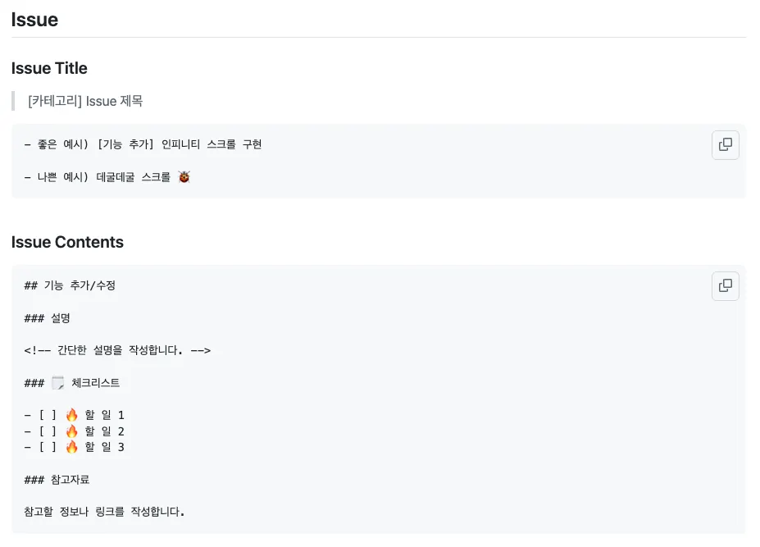Copy the Issue Contents template code block
The image size is (760, 547).
(x=725, y=285)
